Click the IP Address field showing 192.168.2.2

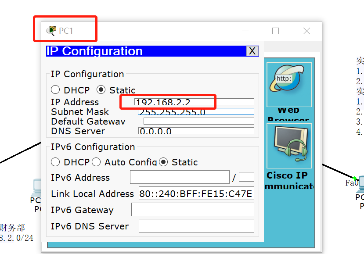pyautogui.click(x=195, y=102)
